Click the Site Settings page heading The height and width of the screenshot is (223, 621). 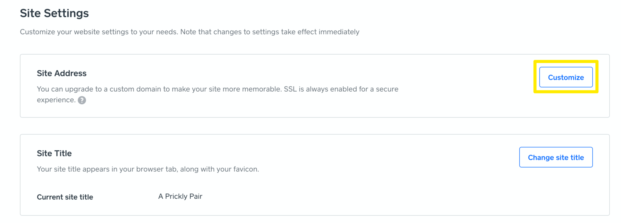(x=54, y=13)
